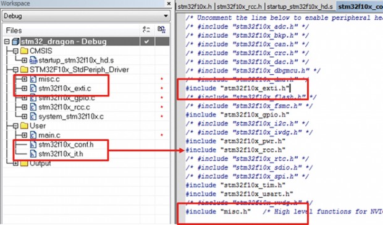Viewport: 383px width, 225px height.
Task: Open stm32f10x_conf.h from the User folder
Action: coord(66,145)
